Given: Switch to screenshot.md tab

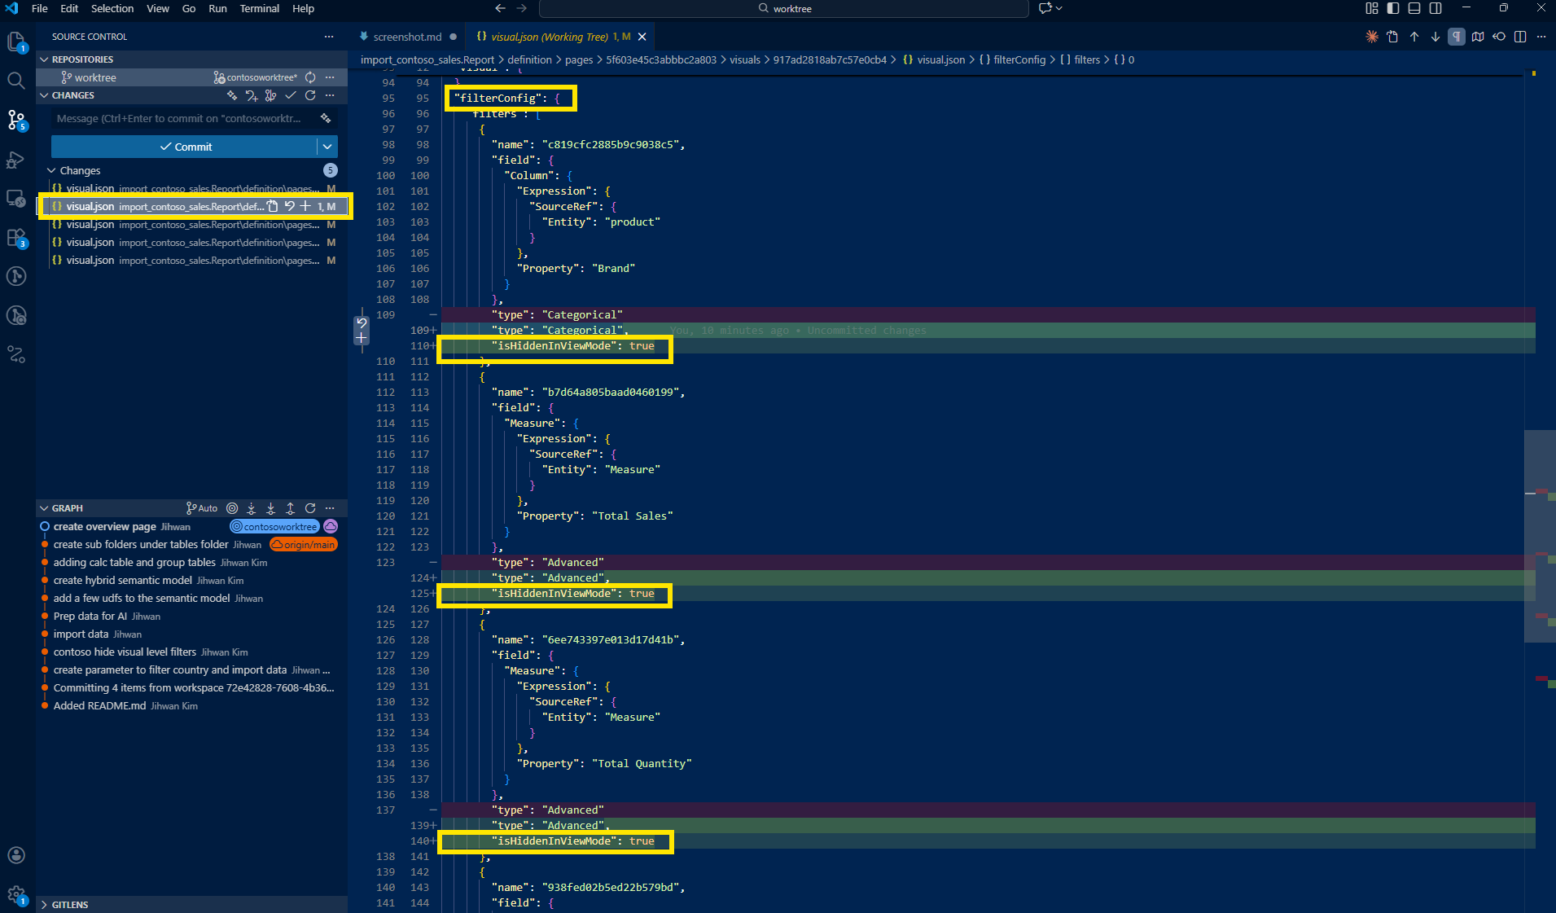Looking at the screenshot, I should pyautogui.click(x=407, y=37).
